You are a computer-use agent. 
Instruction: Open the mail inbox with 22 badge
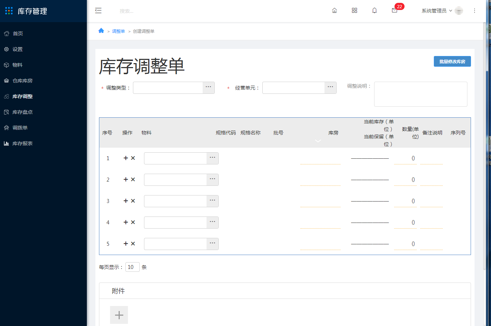coord(395,11)
